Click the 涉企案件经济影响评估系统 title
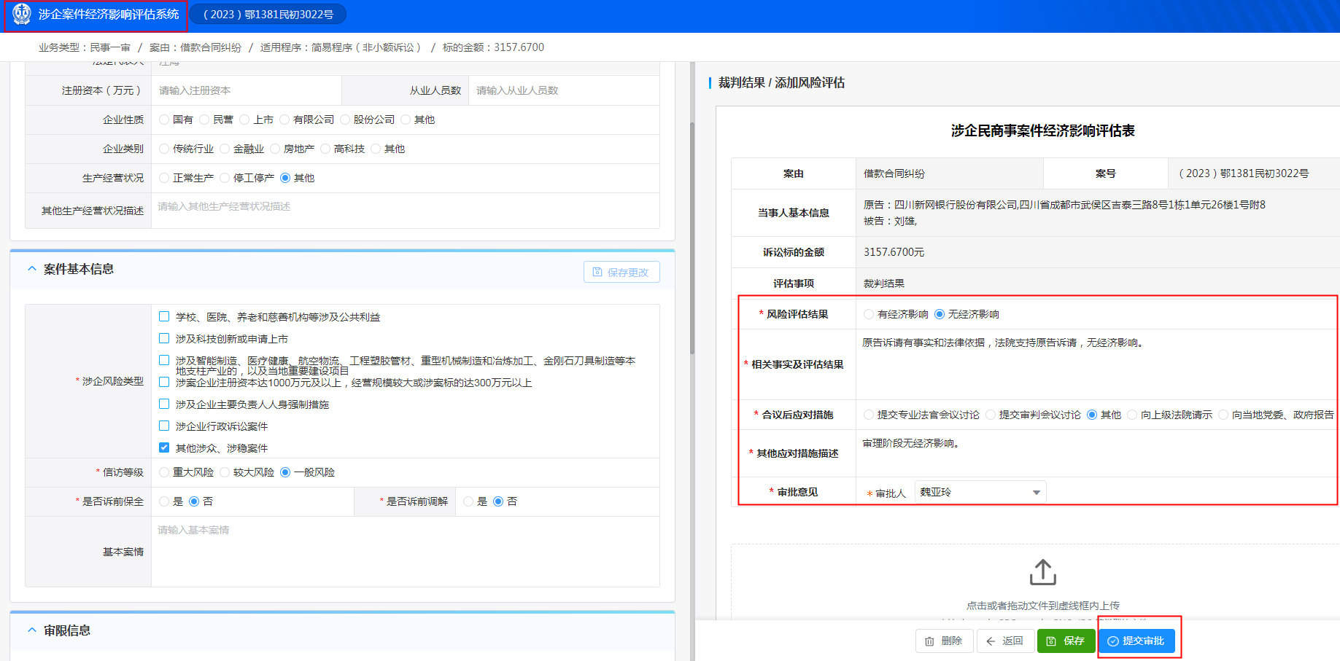The height and width of the screenshot is (661, 1340). pyautogui.click(x=108, y=15)
